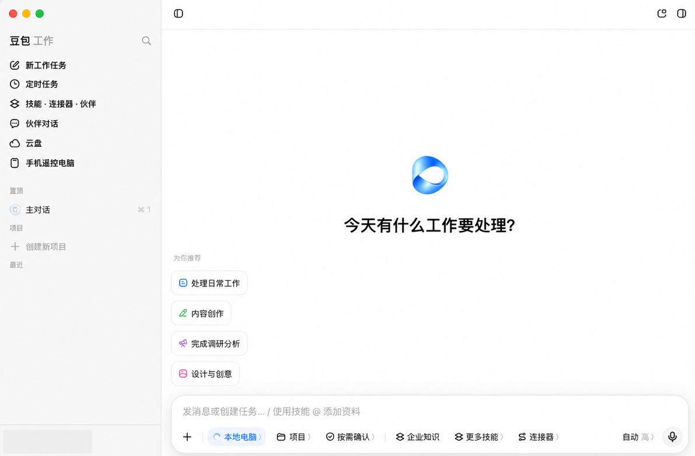Screen dimensions: 695x456
Task: Click the Doubao logo in the center
Action: click(430, 176)
